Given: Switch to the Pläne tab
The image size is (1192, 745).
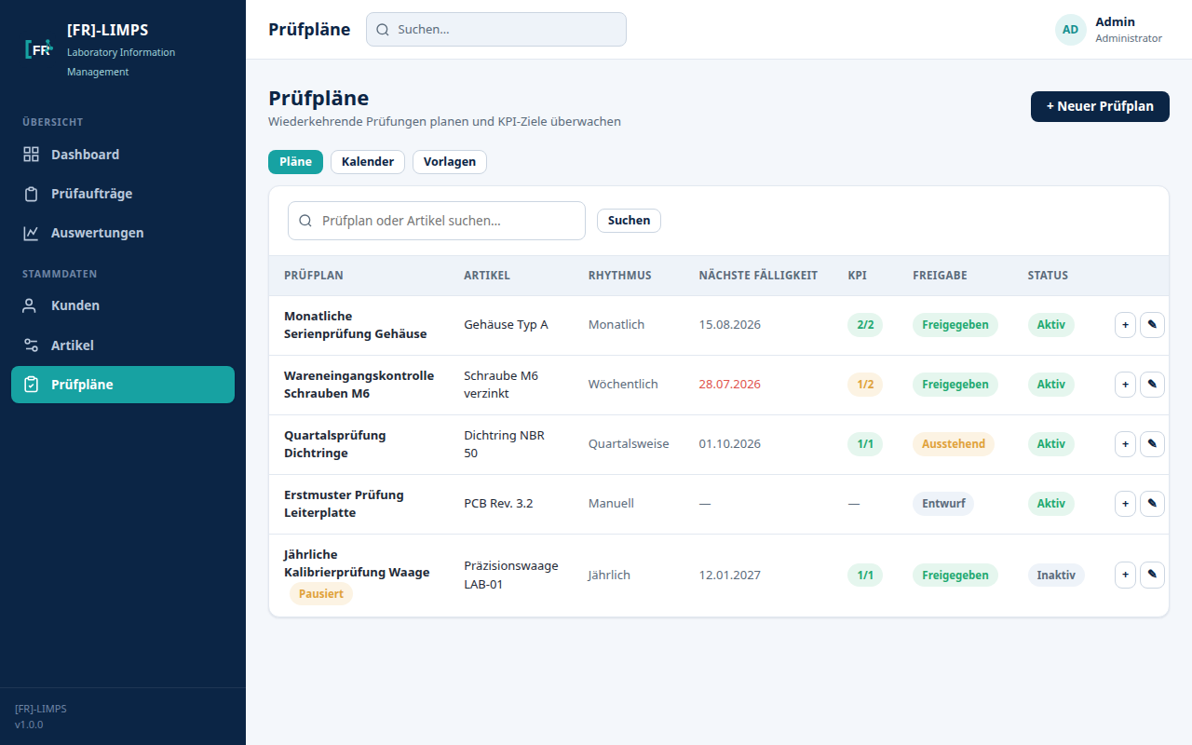Looking at the screenshot, I should (x=295, y=162).
